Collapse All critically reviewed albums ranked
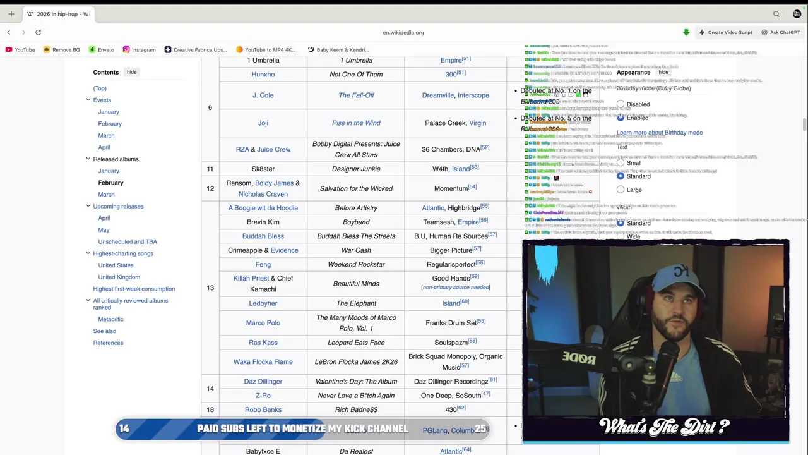 pyautogui.click(x=88, y=300)
